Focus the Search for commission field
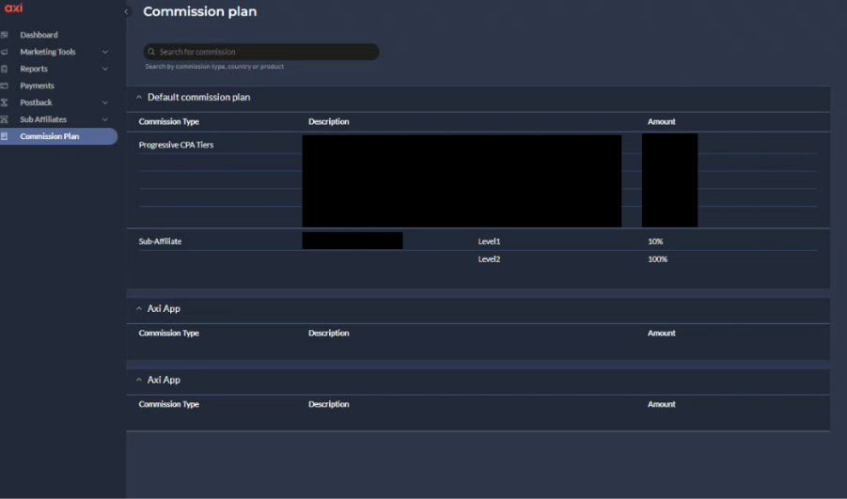 (x=263, y=52)
